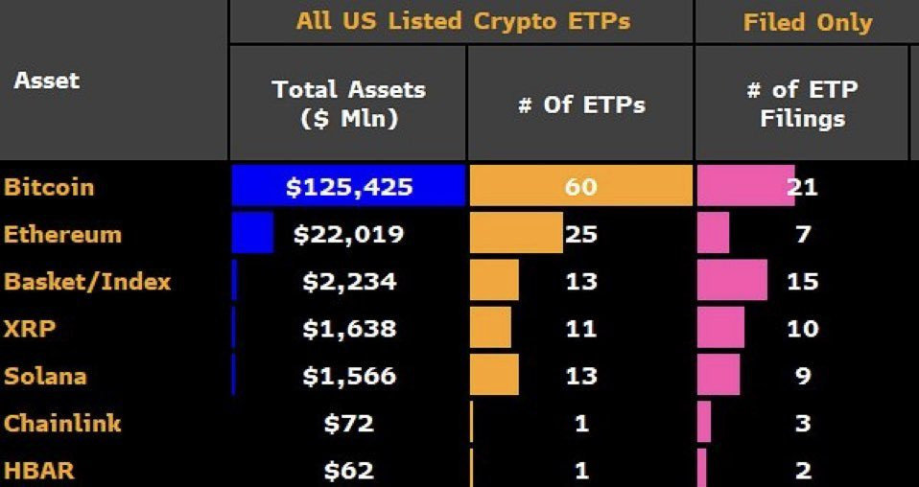Screen dimensions: 919x487
Task: Click the Chainlink asset label
Action: point(62,423)
